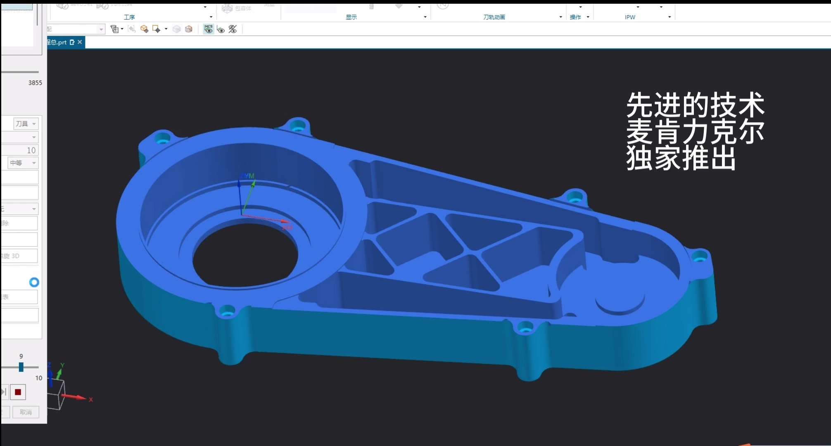Open the IPW ribbon group
The height and width of the screenshot is (446, 831).
(630, 17)
